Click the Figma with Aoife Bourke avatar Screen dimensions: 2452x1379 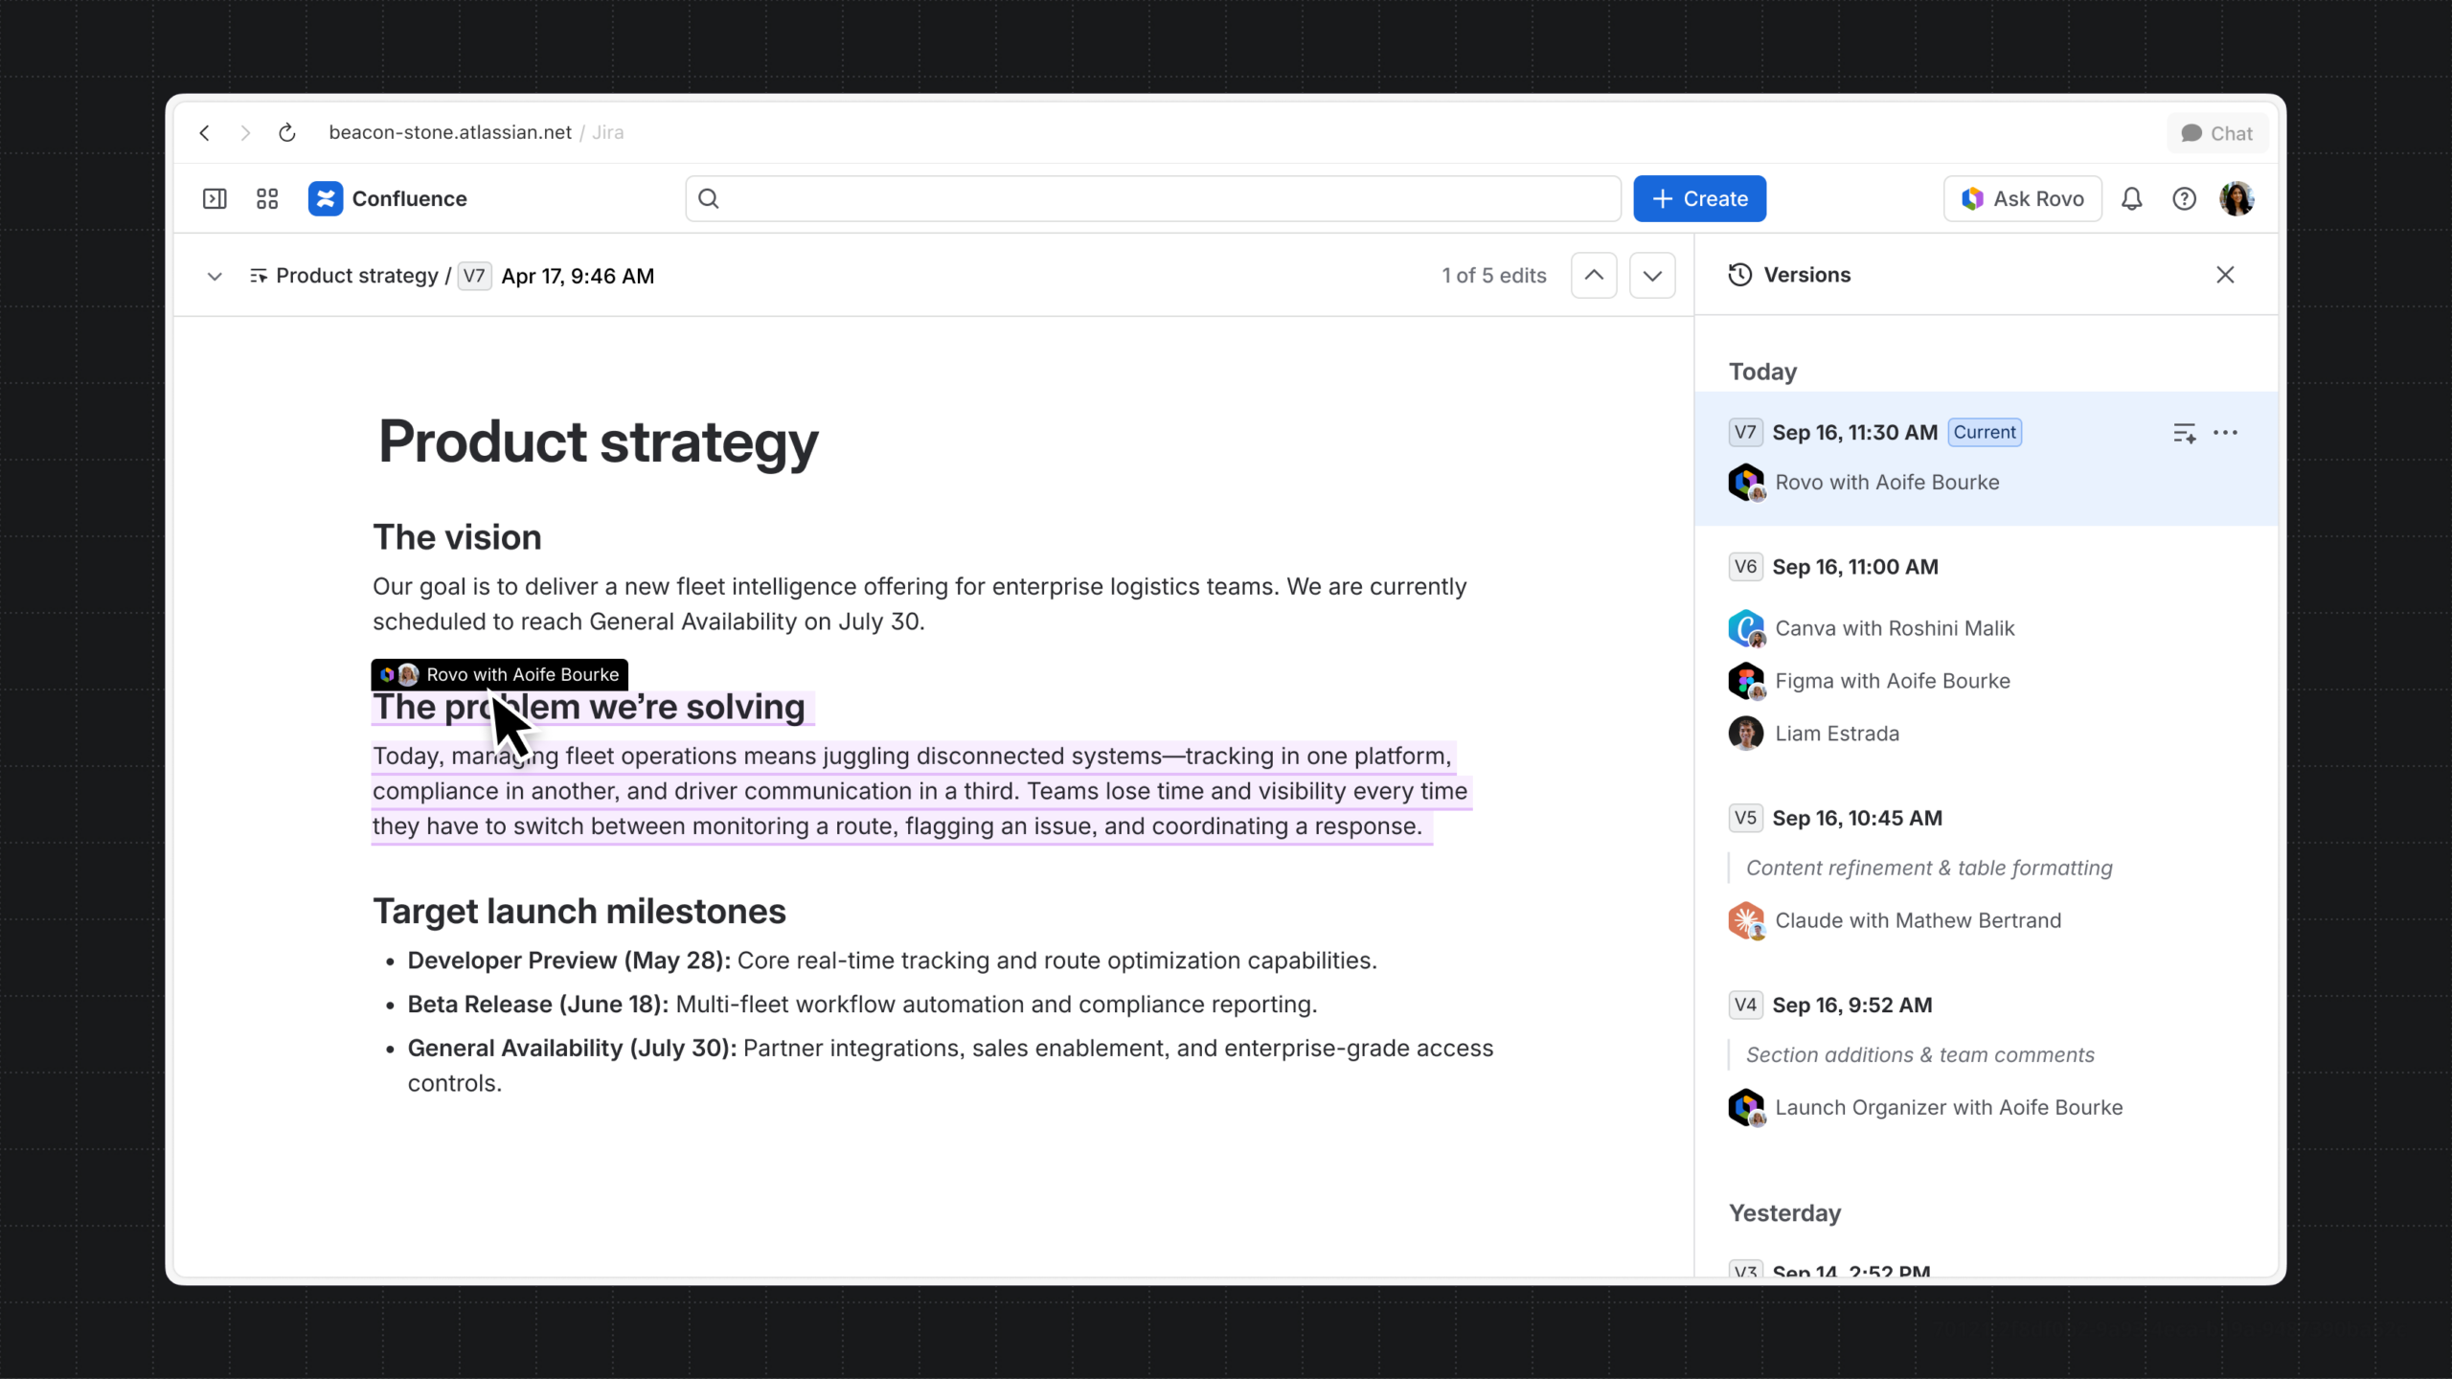1746,681
